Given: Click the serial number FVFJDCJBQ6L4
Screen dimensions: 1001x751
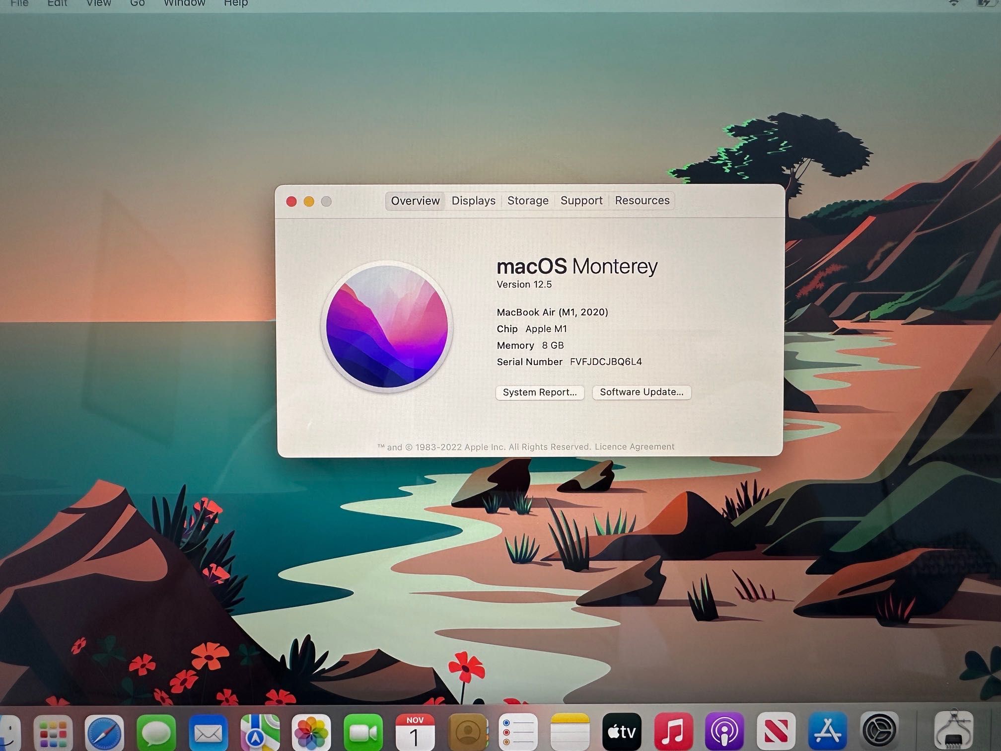Looking at the screenshot, I should click(606, 362).
